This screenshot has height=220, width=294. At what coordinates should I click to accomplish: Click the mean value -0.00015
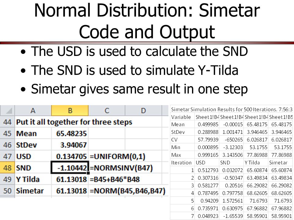(x=233, y=124)
